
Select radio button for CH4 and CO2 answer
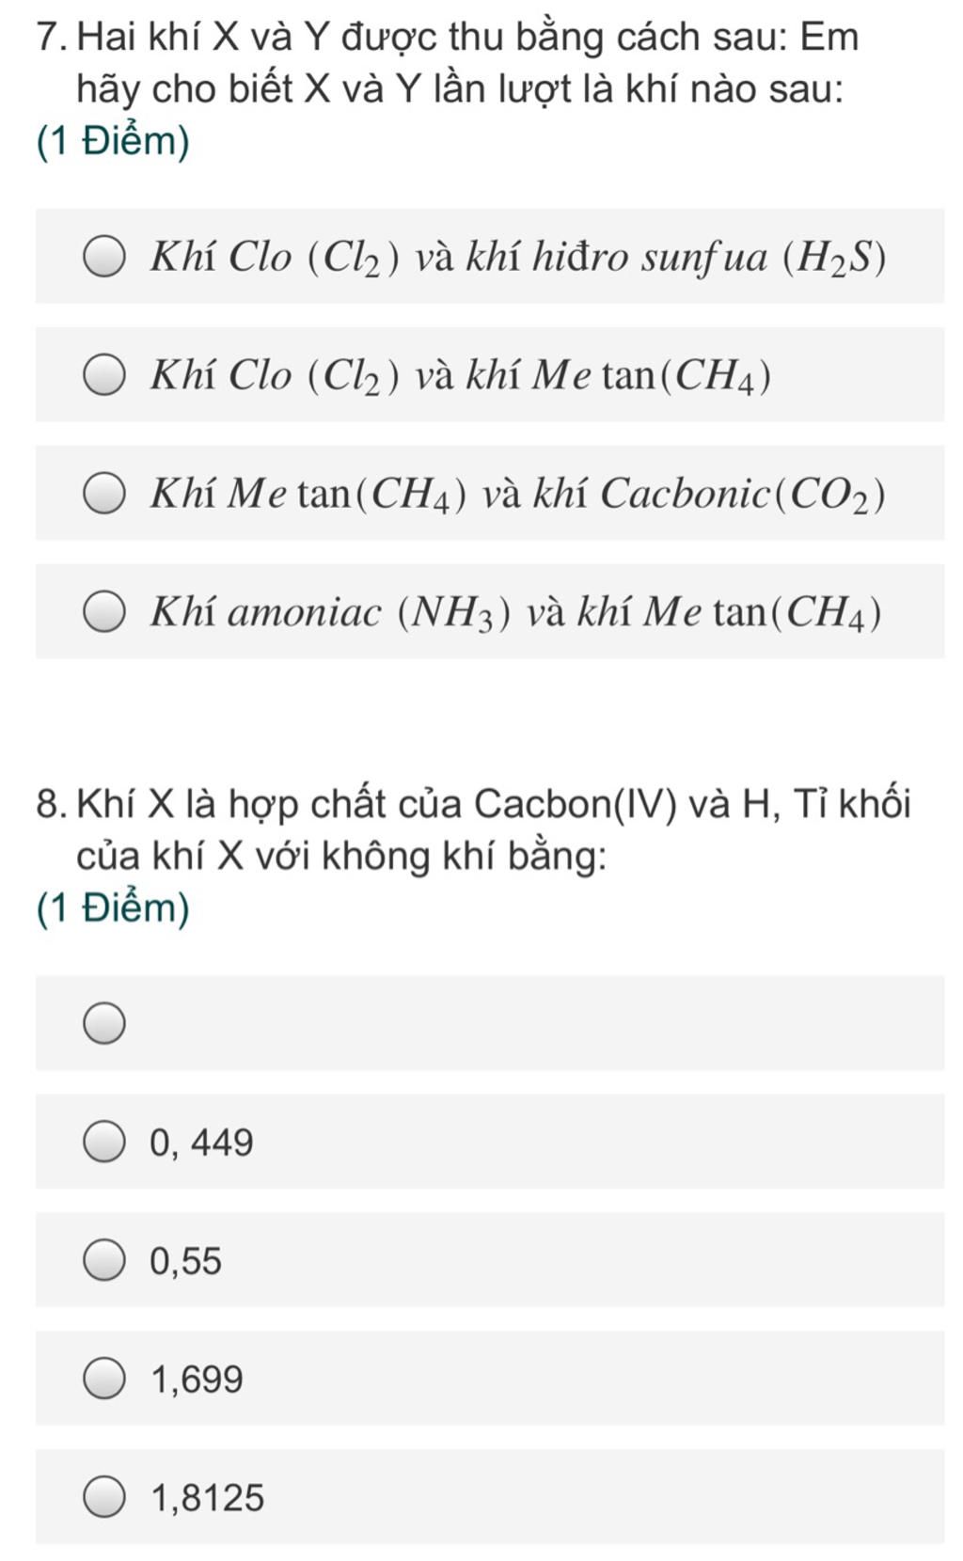(x=104, y=494)
